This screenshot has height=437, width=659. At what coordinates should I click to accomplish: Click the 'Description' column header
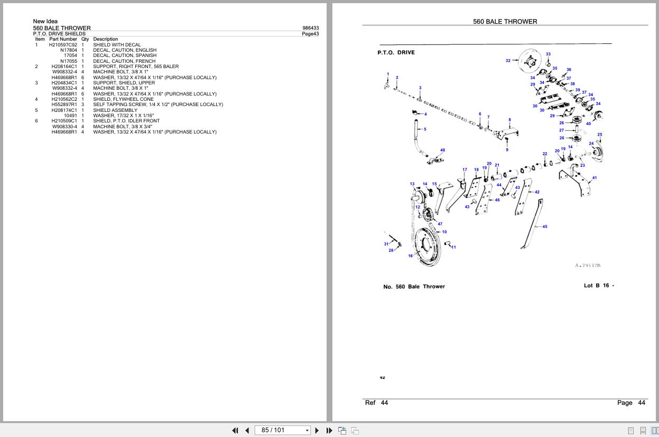click(106, 39)
